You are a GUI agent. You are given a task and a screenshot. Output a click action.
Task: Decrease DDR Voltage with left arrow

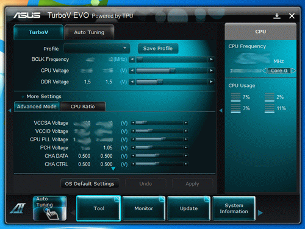click(132, 82)
